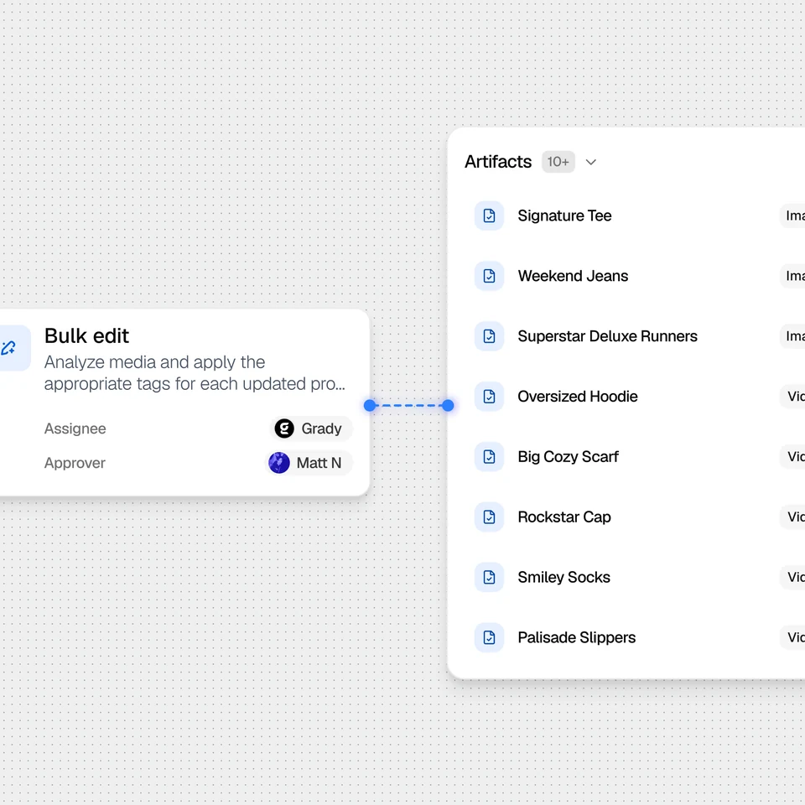This screenshot has width=805, height=805.
Task: Click the Superstar Deluxe Runners type tag
Action: click(792, 336)
